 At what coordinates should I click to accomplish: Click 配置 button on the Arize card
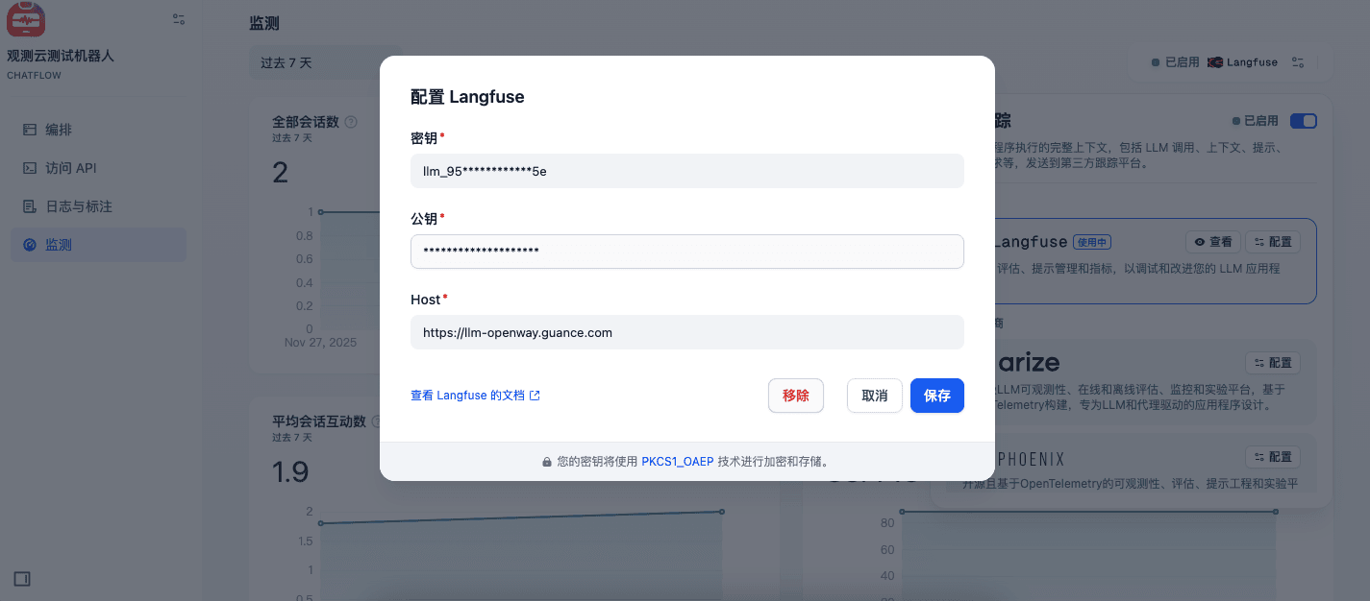coord(1273,363)
